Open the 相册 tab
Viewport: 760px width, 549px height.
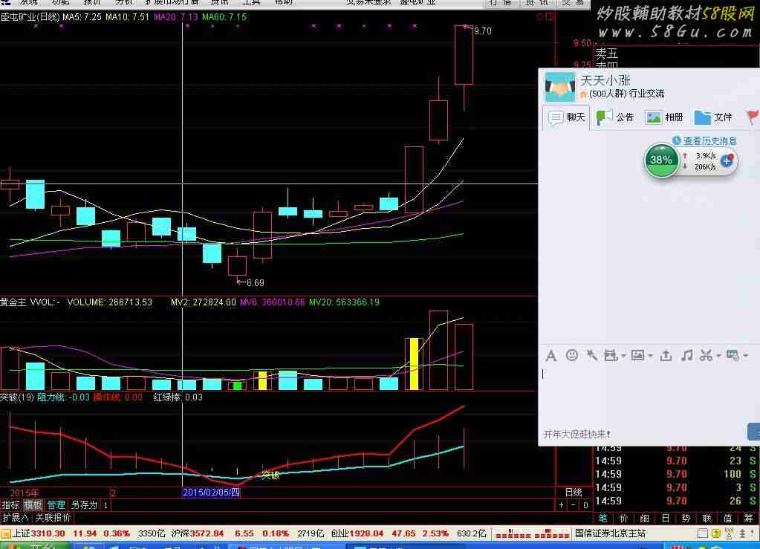(664, 117)
